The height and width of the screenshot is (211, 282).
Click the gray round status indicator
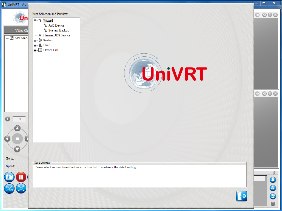tap(273, 204)
